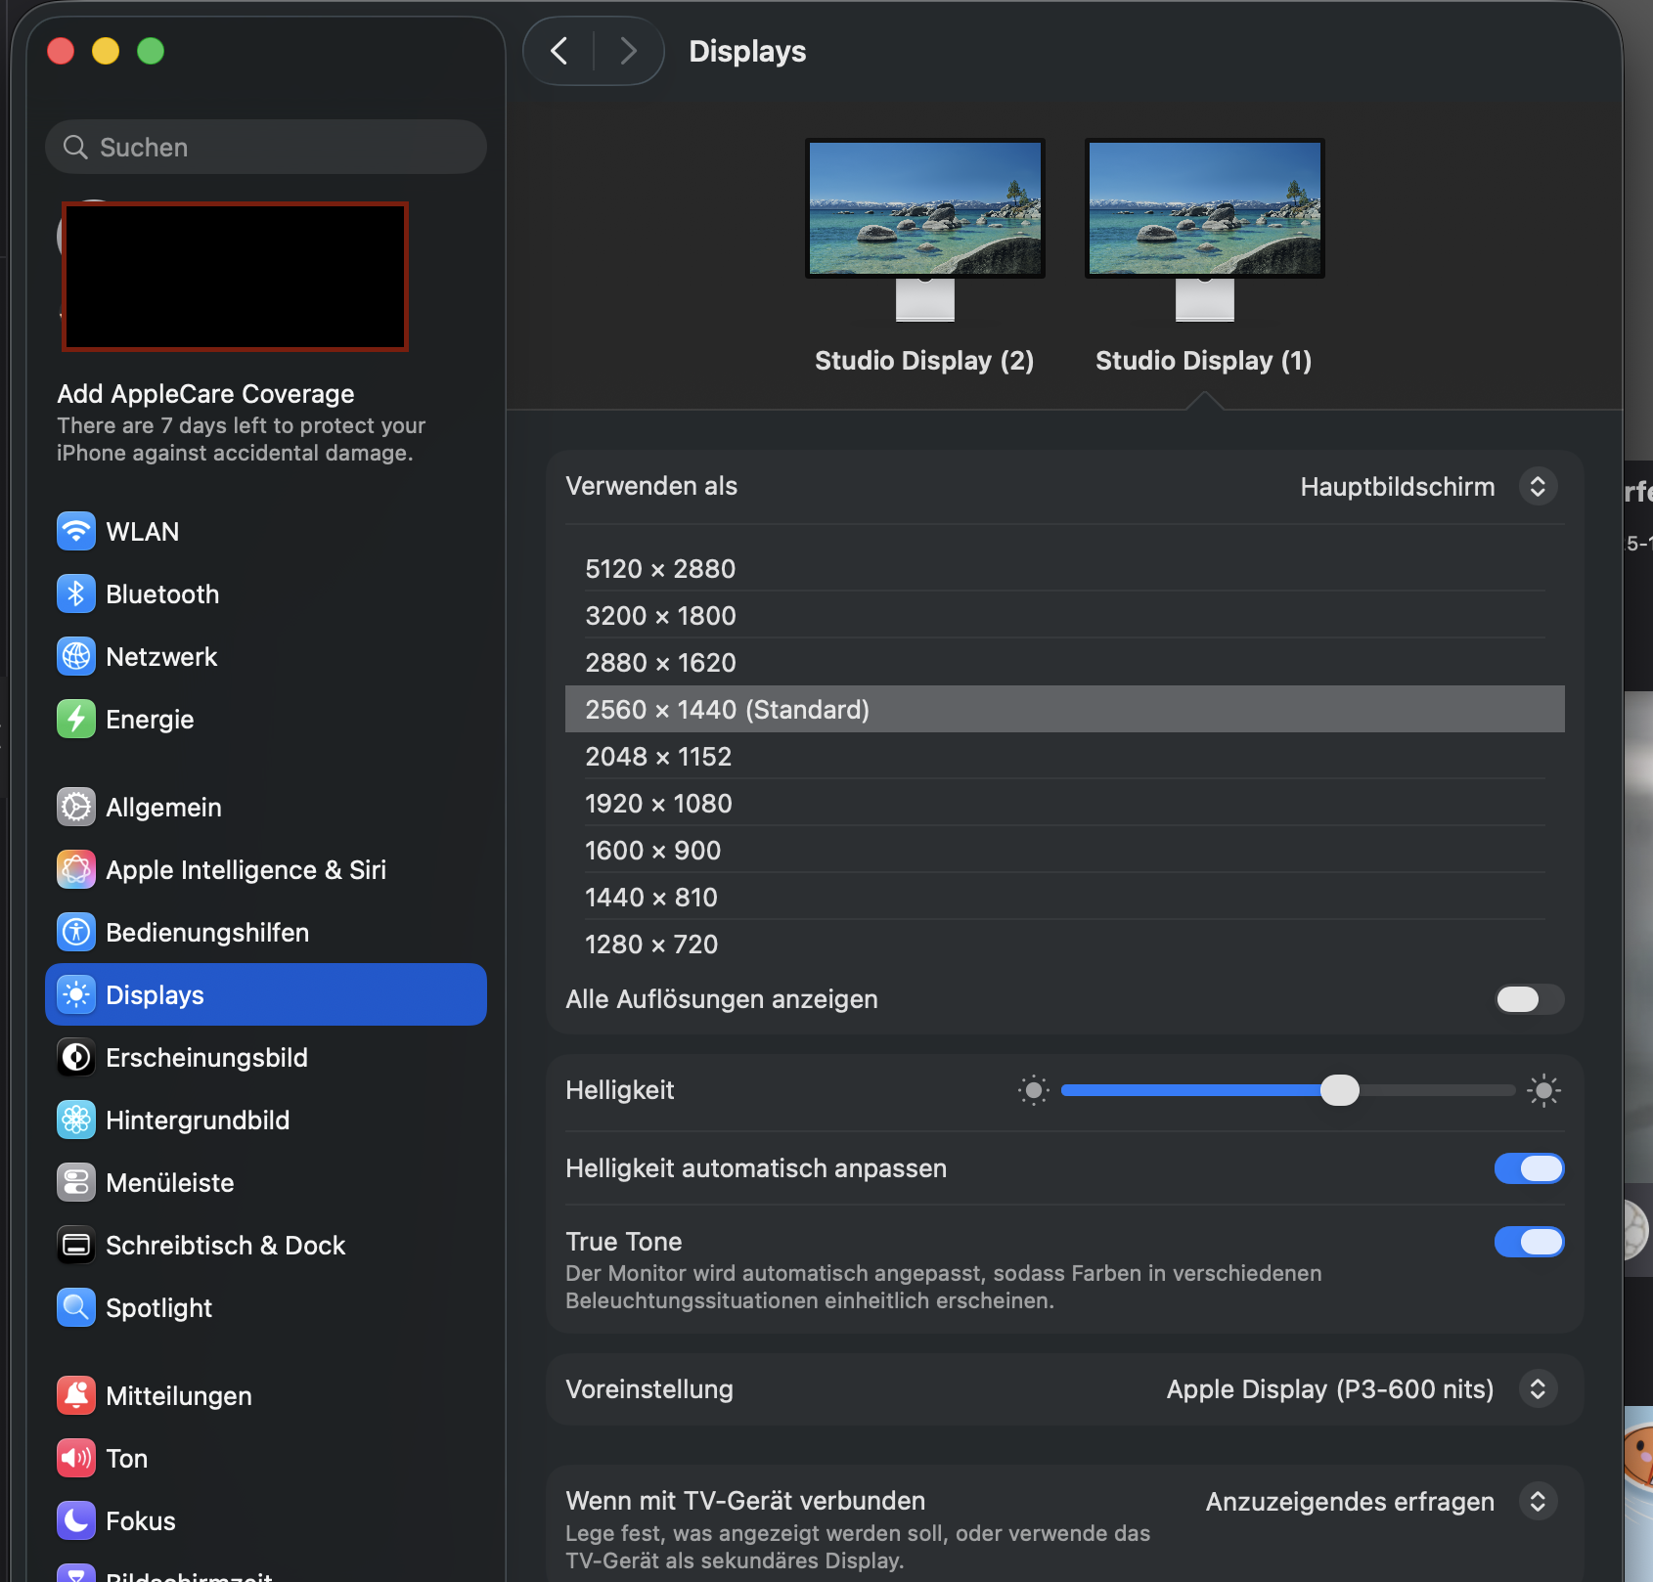Click the Apple Intelligence & Siri icon
This screenshot has width=1653, height=1582.
pos(76,869)
